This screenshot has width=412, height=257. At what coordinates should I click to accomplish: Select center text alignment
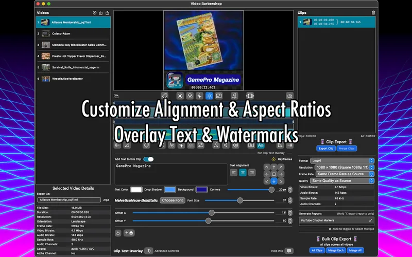[x=243, y=173]
